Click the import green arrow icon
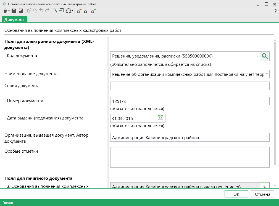Screen dimensions: 279x206 coord(61,11)
